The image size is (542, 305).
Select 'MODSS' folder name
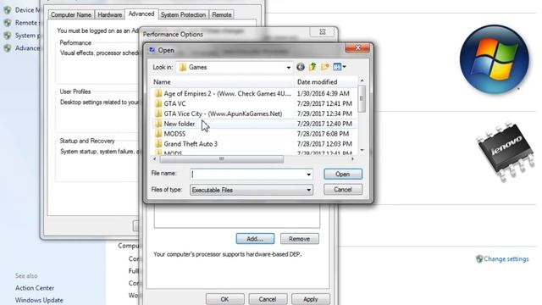[174, 134]
